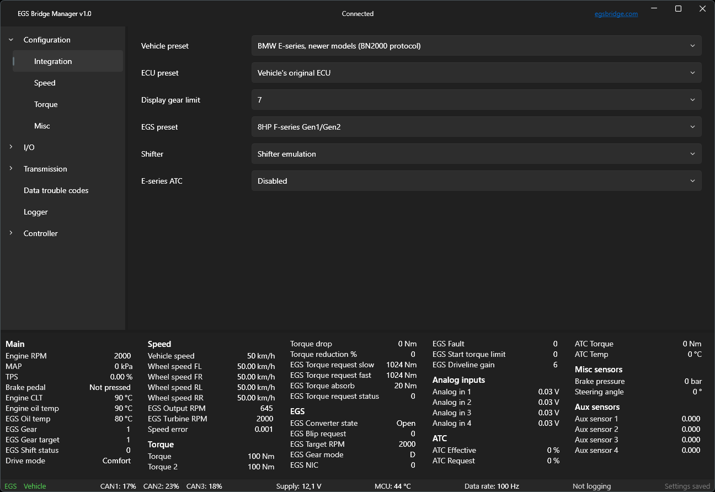Open the egsbridge.com link

pos(616,14)
